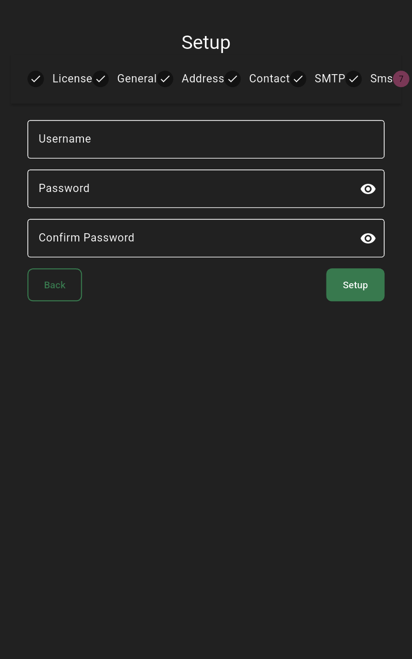Click inside the Username field
412x659 pixels.
point(206,139)
